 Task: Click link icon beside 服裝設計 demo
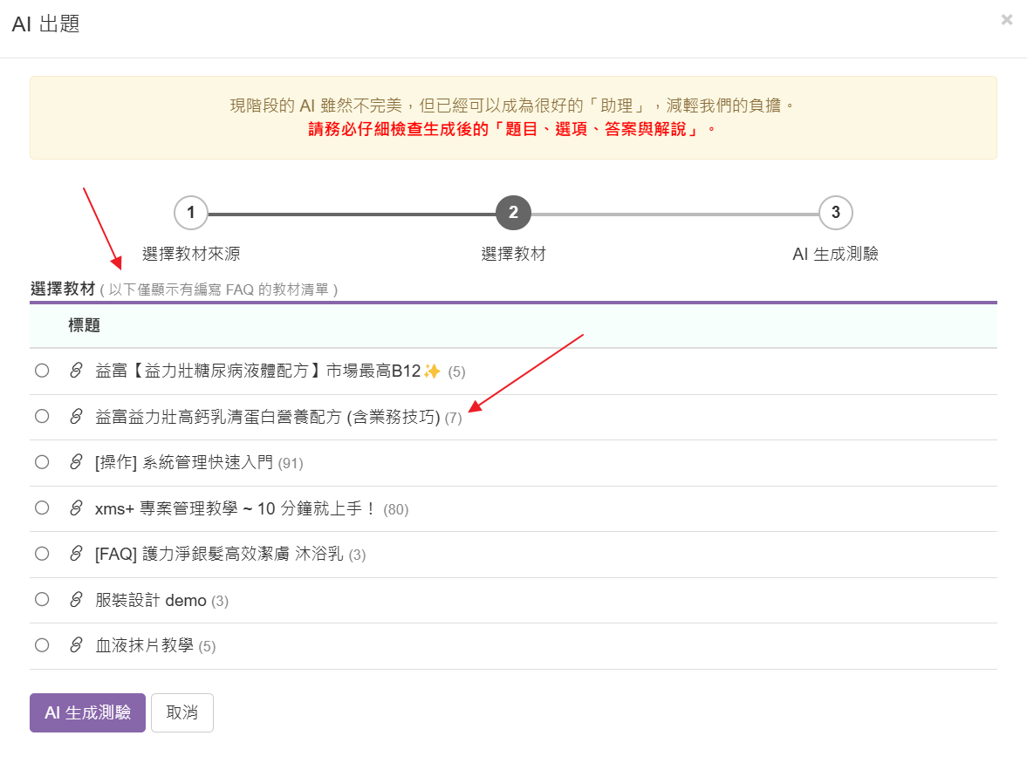point(76,600)
